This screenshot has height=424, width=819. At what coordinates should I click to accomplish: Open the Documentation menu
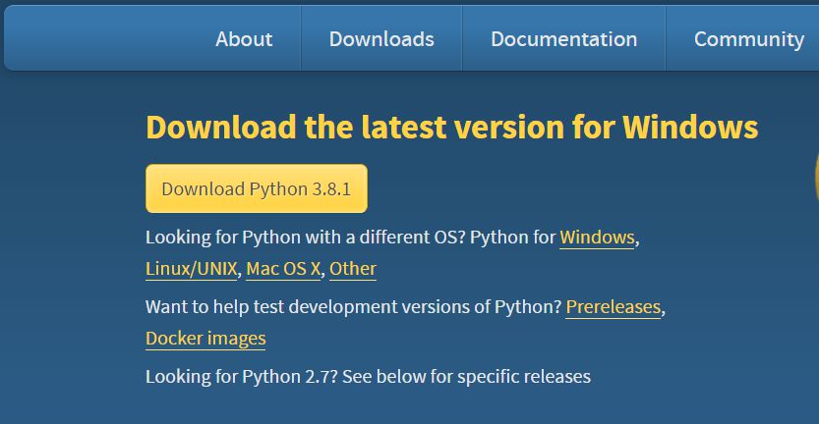point(563,39)
